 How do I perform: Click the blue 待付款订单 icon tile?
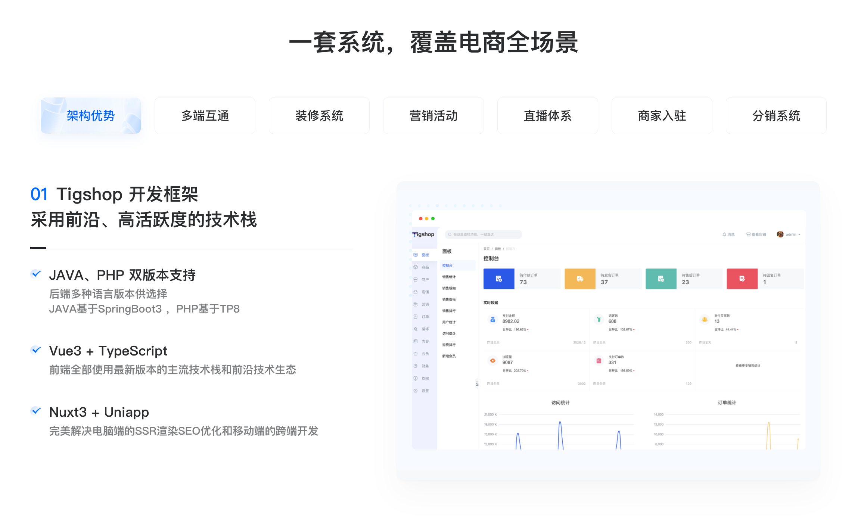tap(499, 279)
